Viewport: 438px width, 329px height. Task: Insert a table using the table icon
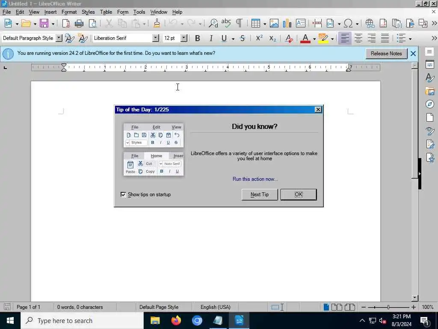point(256,23)
